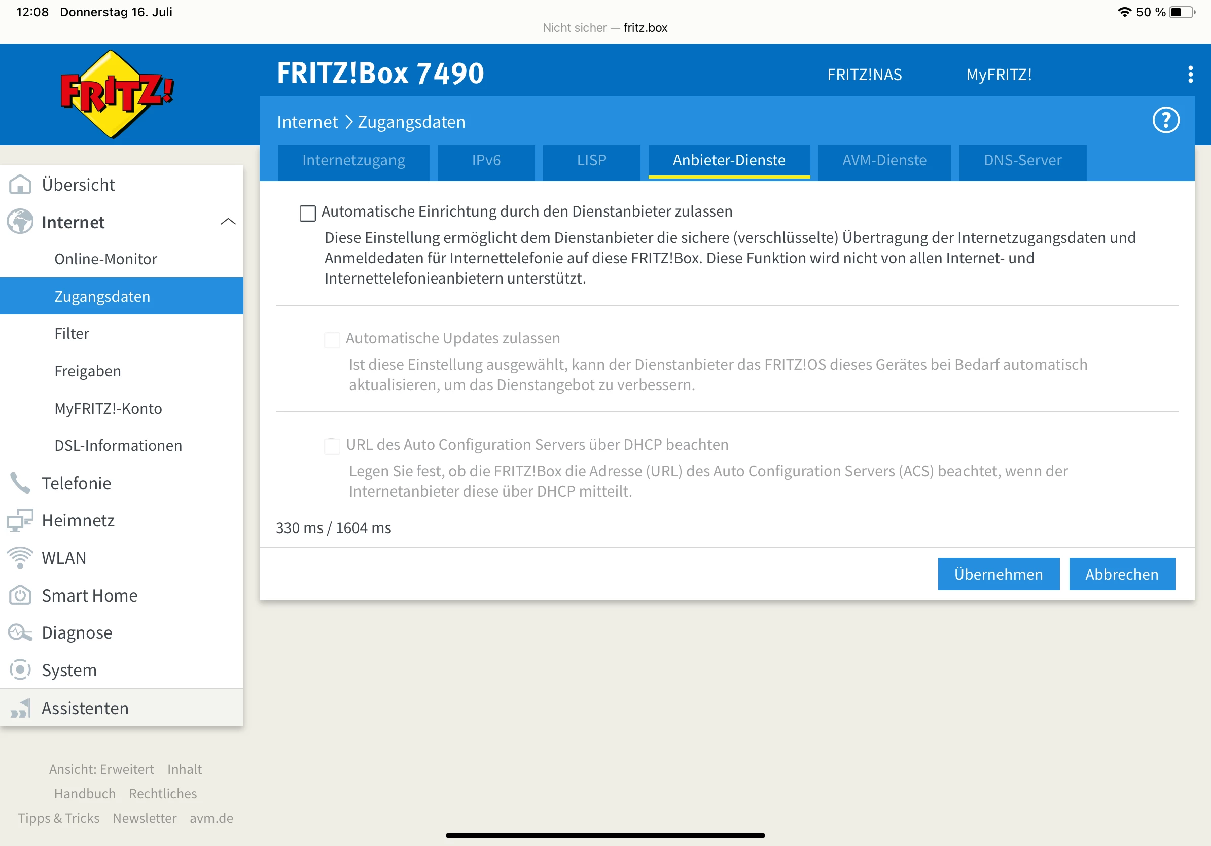Viewport: 1211px width, 846px height.
Task: Switch to the IPv6 tab
Action: (486, 161)
